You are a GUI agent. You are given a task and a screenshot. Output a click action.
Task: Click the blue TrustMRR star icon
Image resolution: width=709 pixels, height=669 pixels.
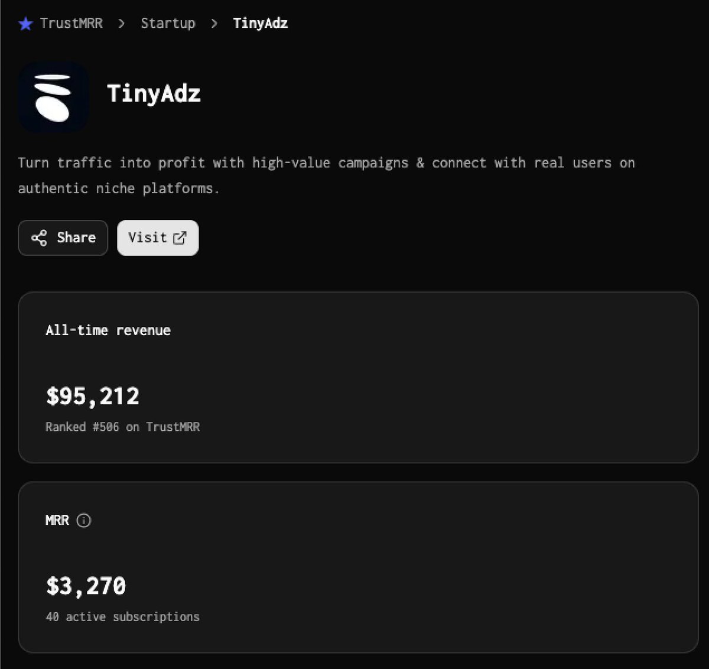click(x=25, y=24)
